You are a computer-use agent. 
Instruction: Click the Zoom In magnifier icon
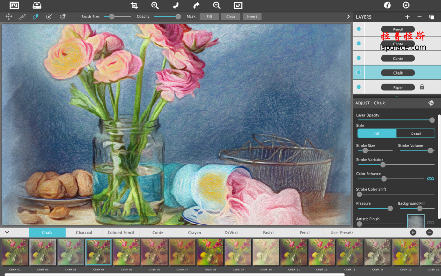[x=154, y=6]
